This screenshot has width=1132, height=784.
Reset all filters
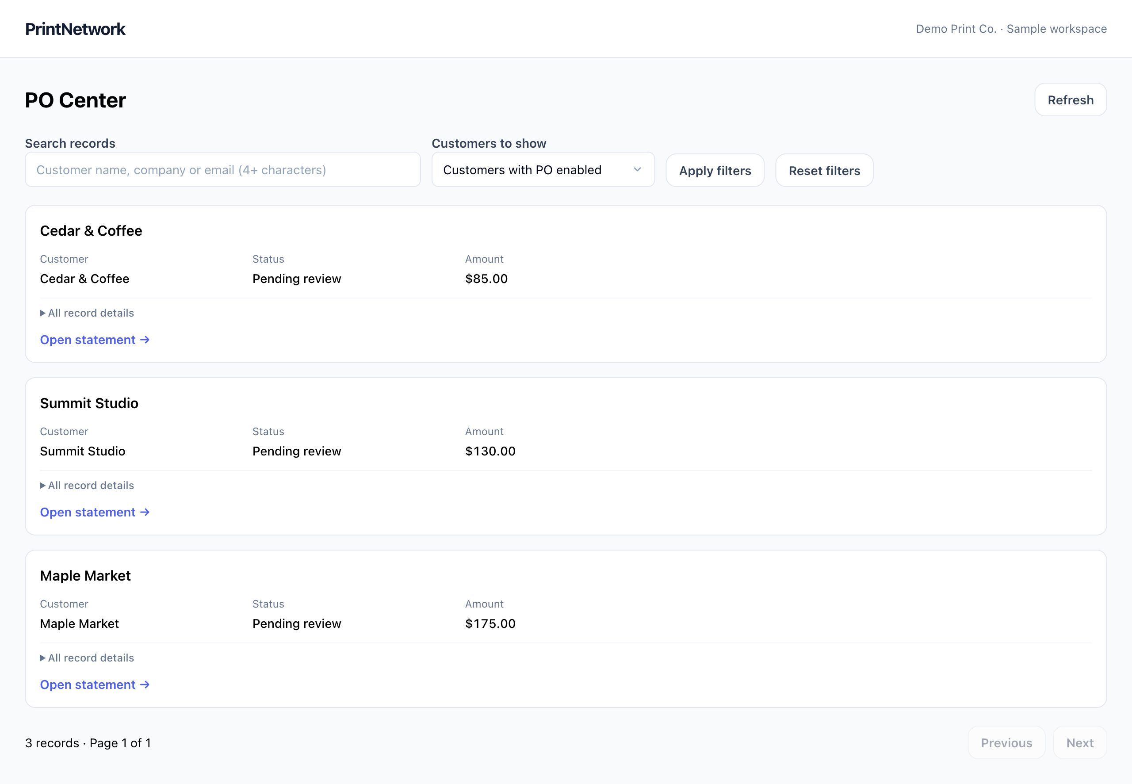pyautogui.click(x=824, y=170)
